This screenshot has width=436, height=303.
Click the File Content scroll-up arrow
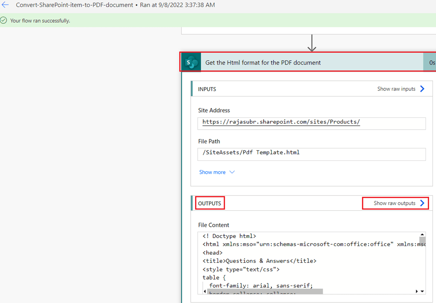click(423, 235)
